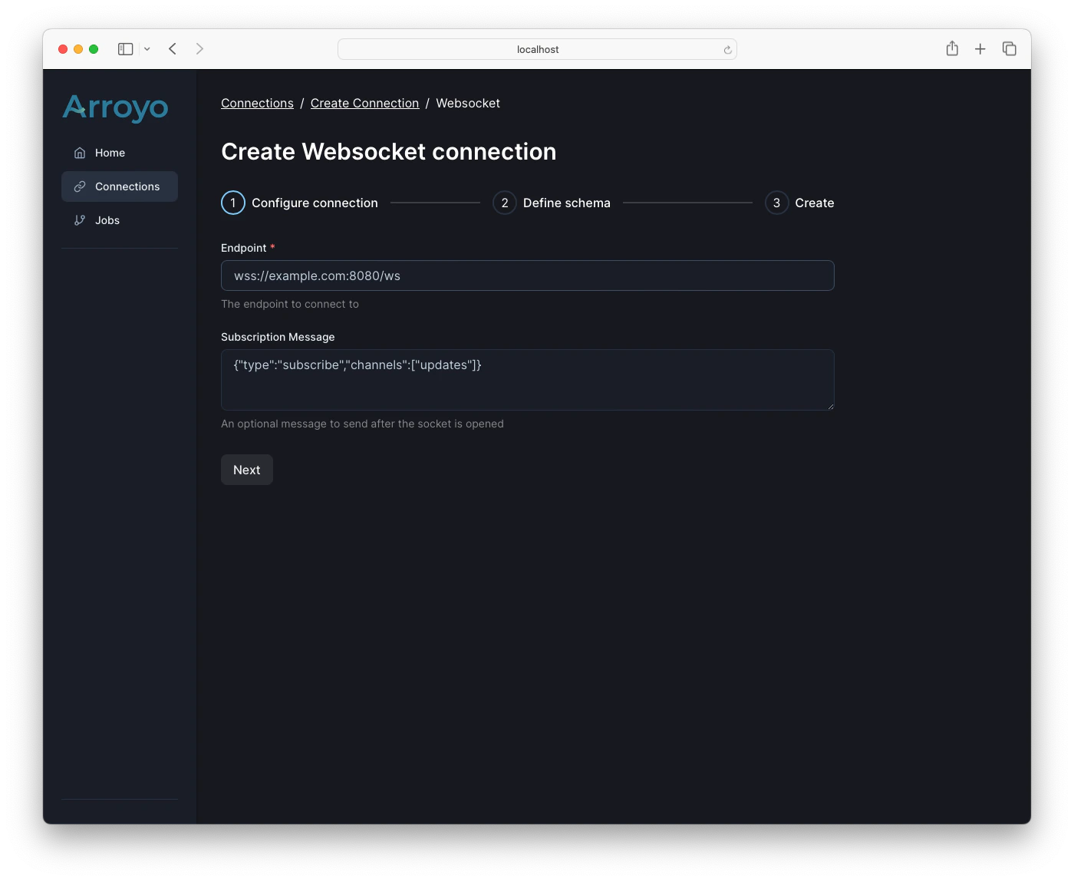Select the Home house icon
The height and width of the screenshot is (881, 1074).
tap(79, 153)
